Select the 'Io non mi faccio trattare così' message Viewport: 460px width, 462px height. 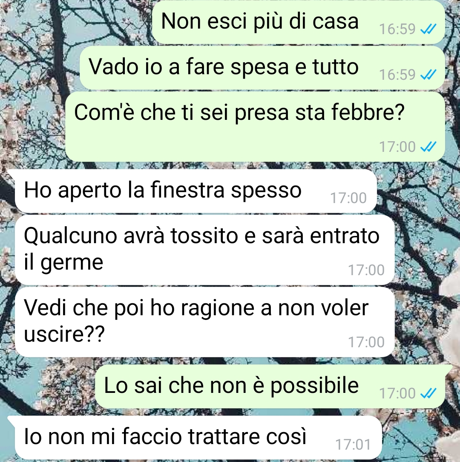tap(198, 438)
